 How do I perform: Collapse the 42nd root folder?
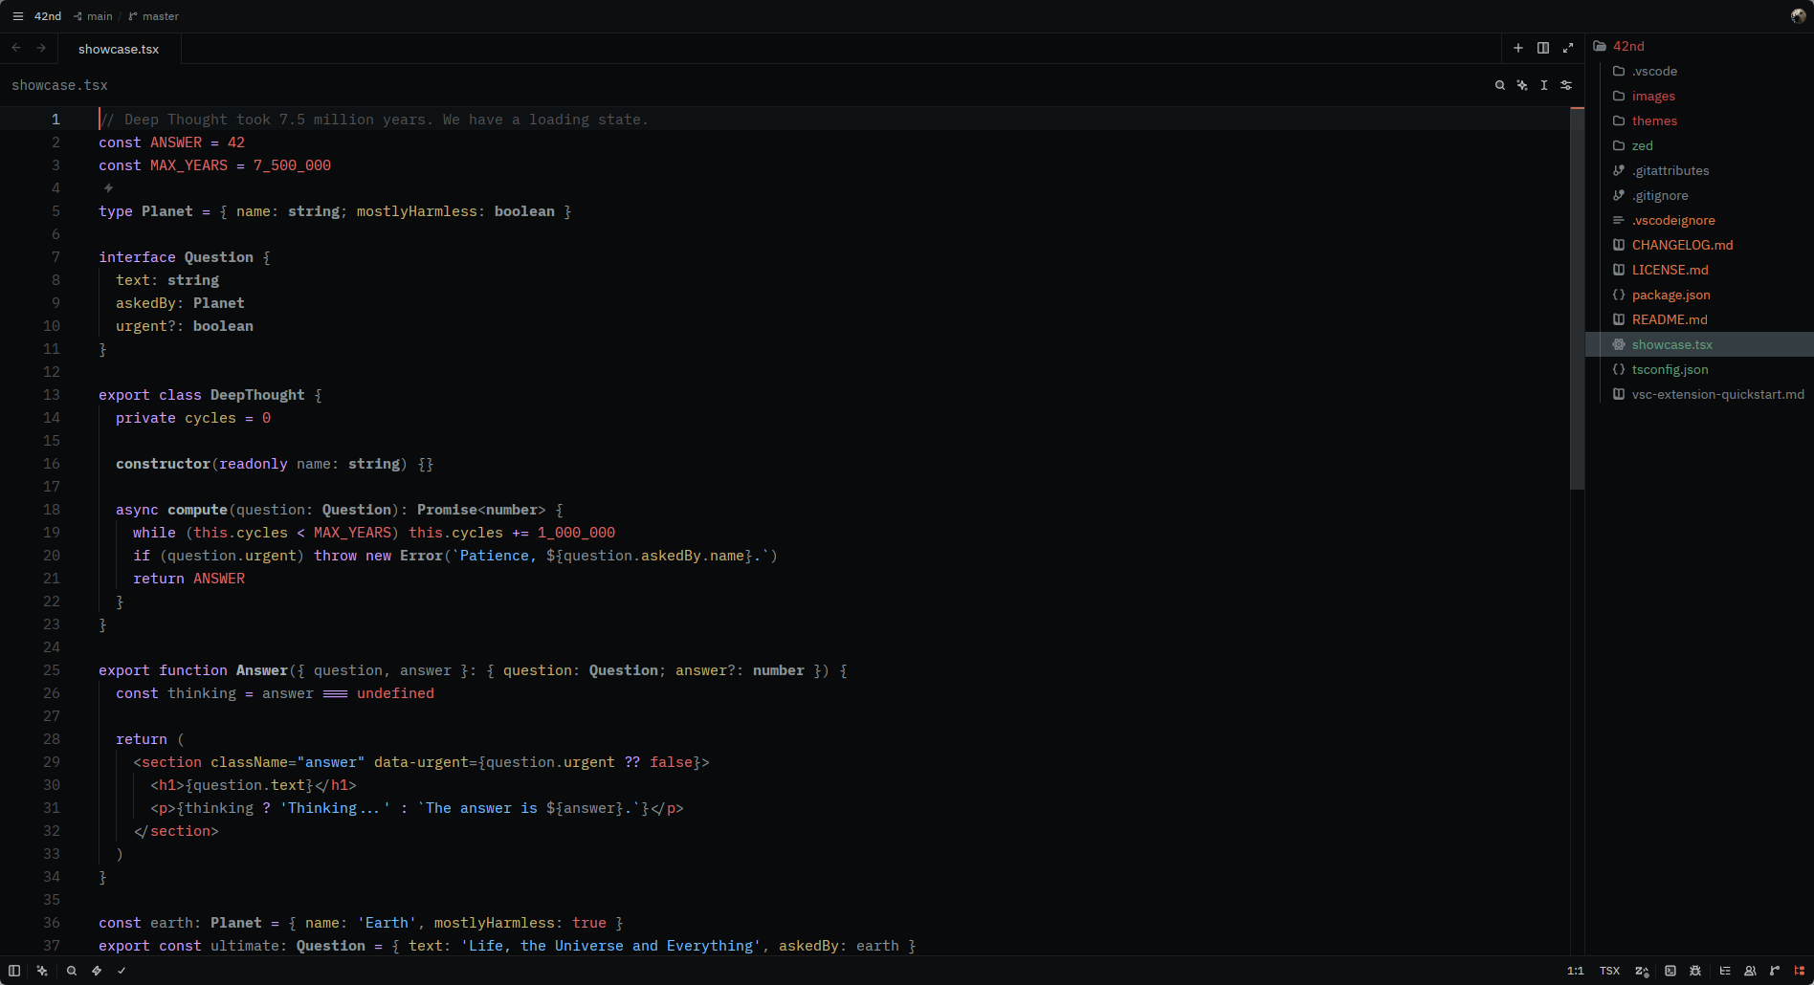click(x=1699, y=46)
